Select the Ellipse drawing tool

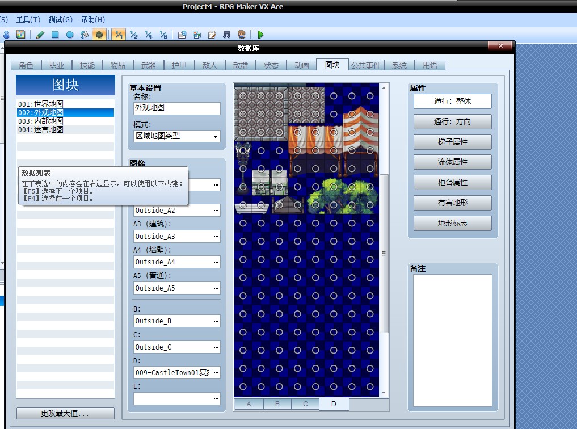tap(70, 35)
